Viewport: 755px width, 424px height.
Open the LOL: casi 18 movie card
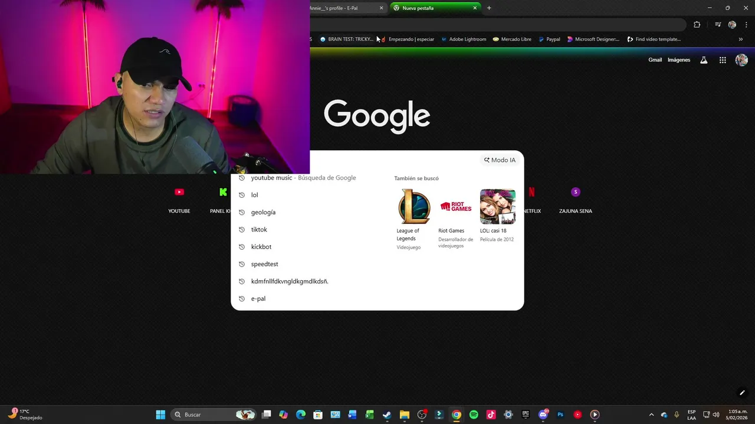497,216
